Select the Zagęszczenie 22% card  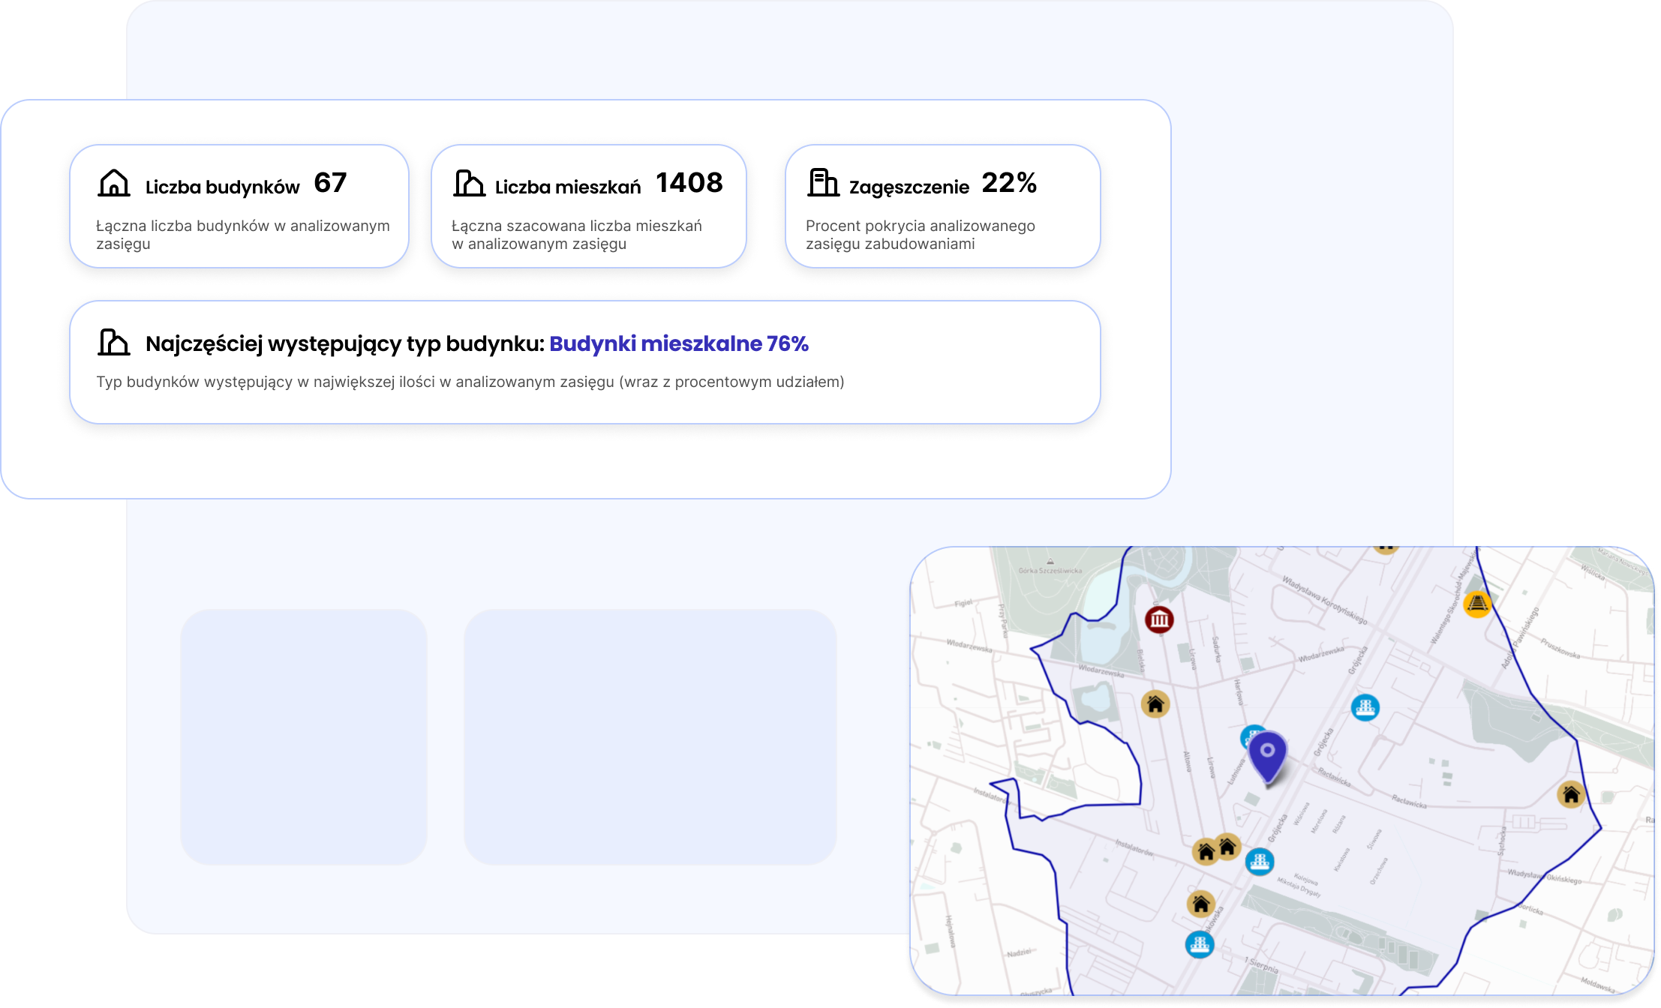click(942, 207)
